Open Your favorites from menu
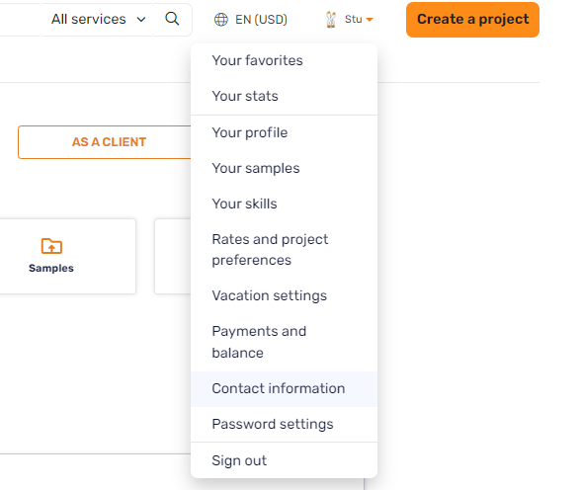The height and width of the screenshot is (490, 580). click(x=285, y=60)
